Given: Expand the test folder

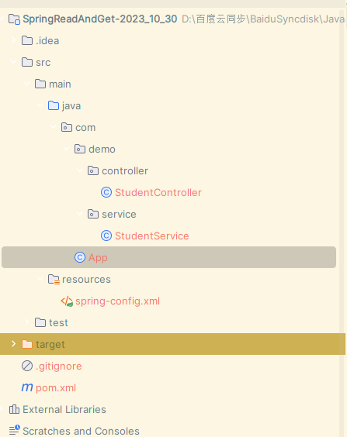Looking at the screenshot, I should click(x=27, y=322).
